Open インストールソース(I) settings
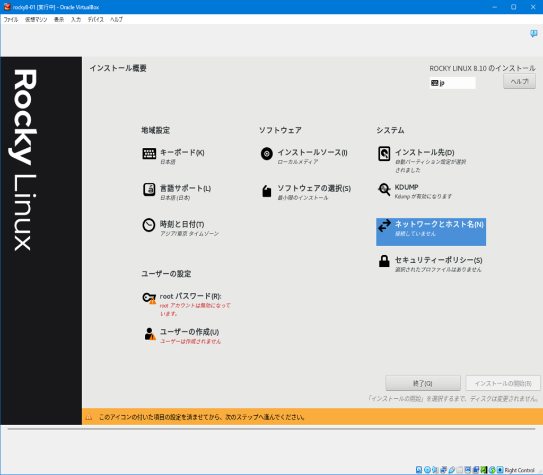Image resolution: width=543 pixels, height=475 pixels. pos(312,153)
